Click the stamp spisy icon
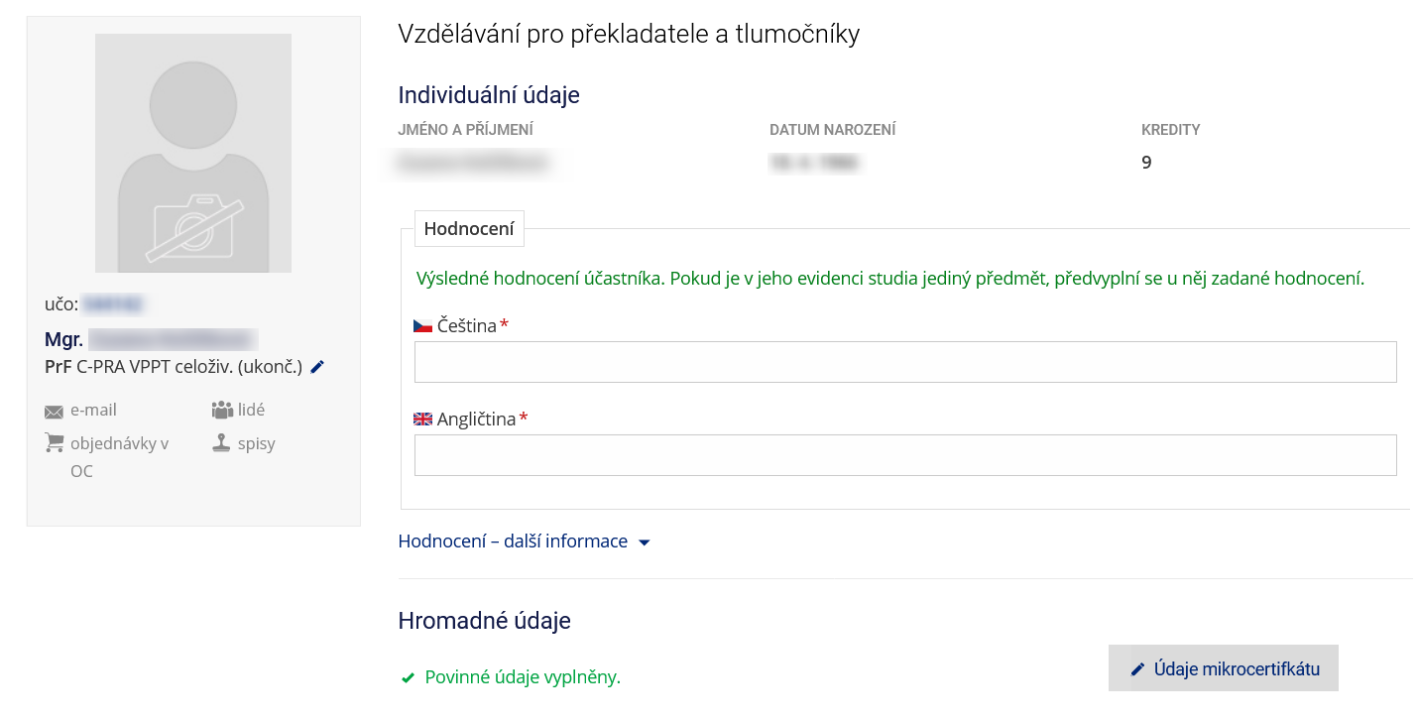This screenshot has width=1417, height=722. pos(221,443)
